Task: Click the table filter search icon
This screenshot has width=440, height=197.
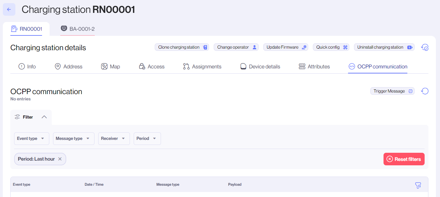Action: click(x=418, y=185)
